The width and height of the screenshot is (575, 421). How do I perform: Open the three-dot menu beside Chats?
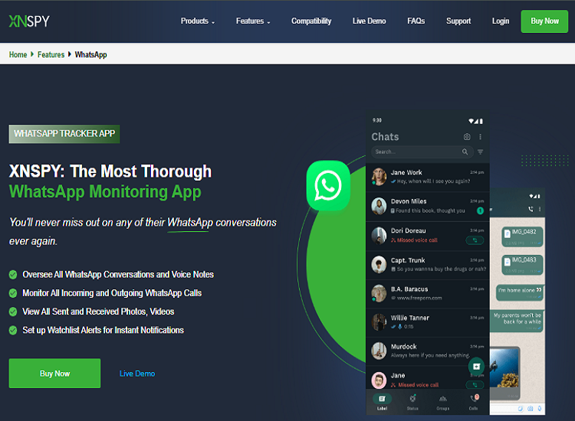point(481,136)
